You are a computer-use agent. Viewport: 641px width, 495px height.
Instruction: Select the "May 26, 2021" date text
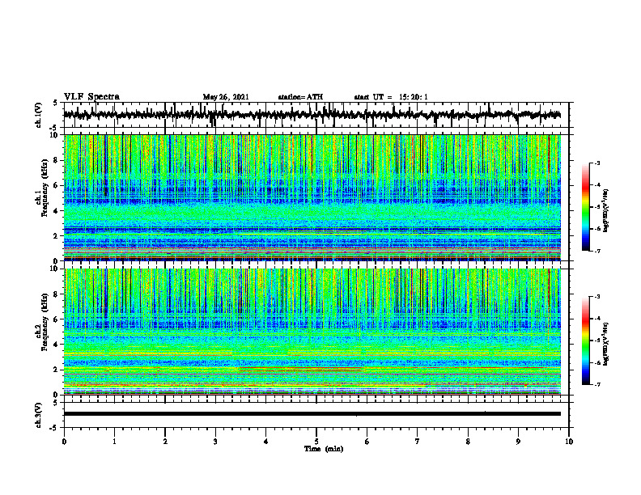coord(226,97)
